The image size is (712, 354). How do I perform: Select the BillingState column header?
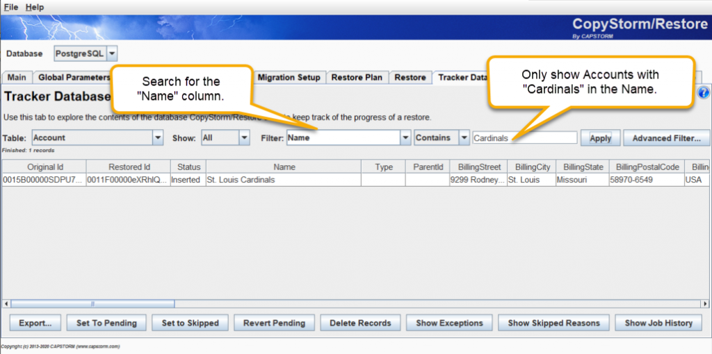pyautogui.click(x=583, y=167)
